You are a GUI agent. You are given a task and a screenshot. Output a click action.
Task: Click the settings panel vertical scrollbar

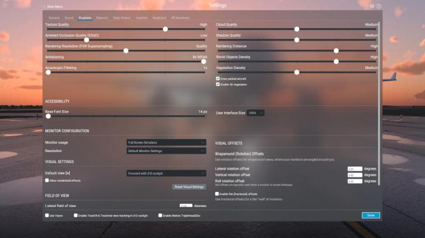point(379,104)
